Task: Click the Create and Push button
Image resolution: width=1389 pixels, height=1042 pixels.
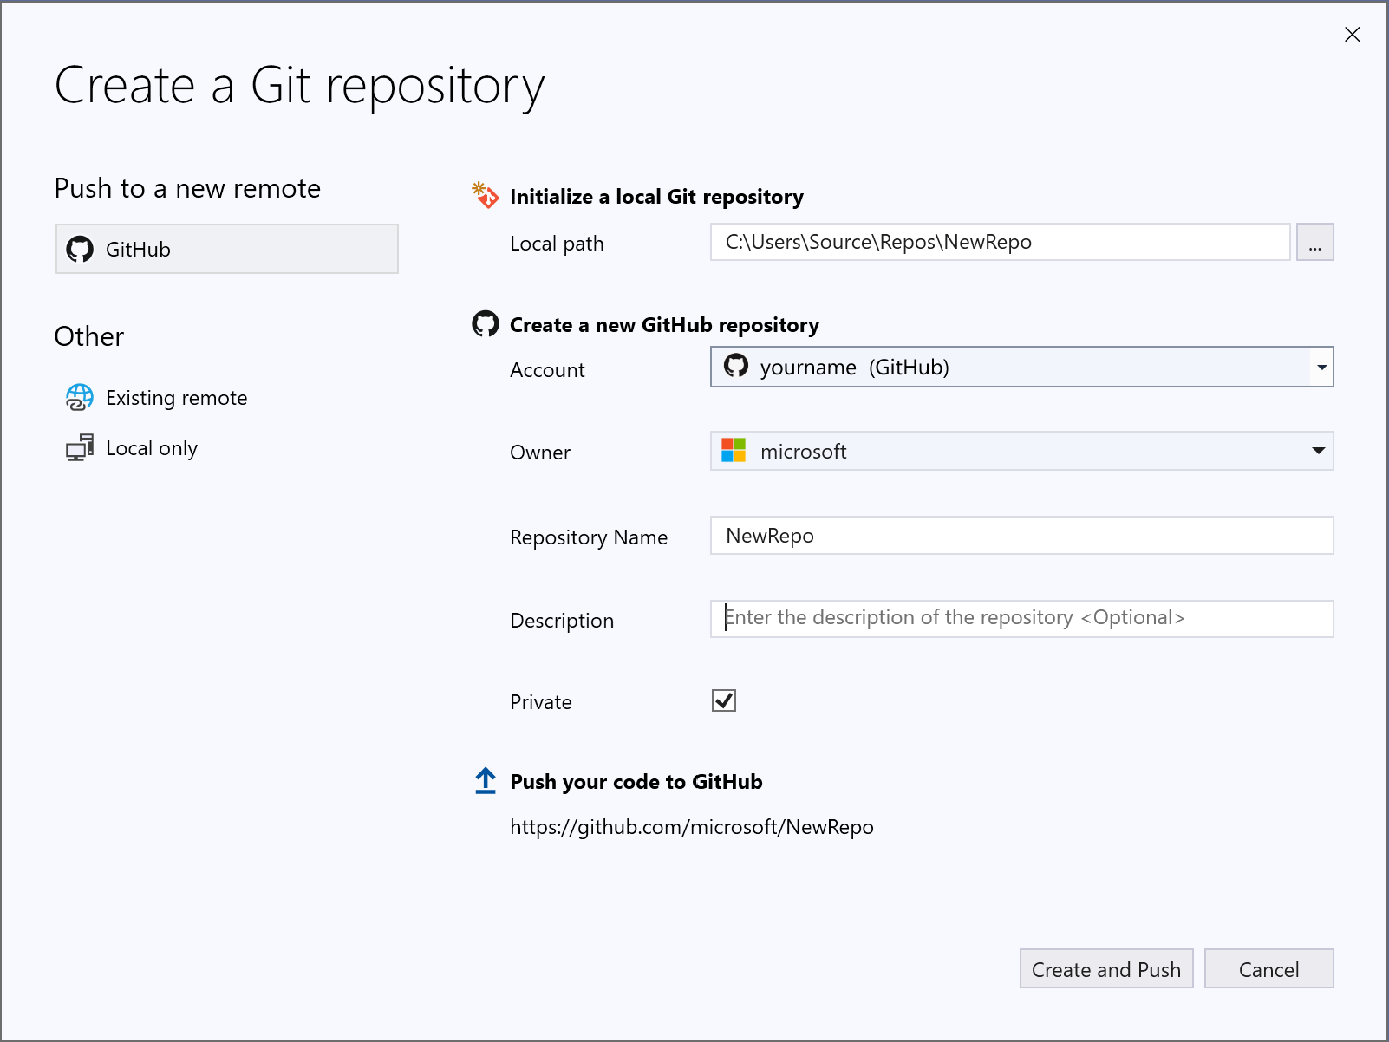Action: (x=1105, y=969)
